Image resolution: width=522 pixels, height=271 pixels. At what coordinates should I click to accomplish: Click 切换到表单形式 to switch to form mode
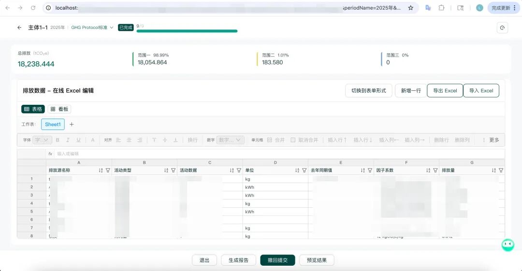click(368, 91)
